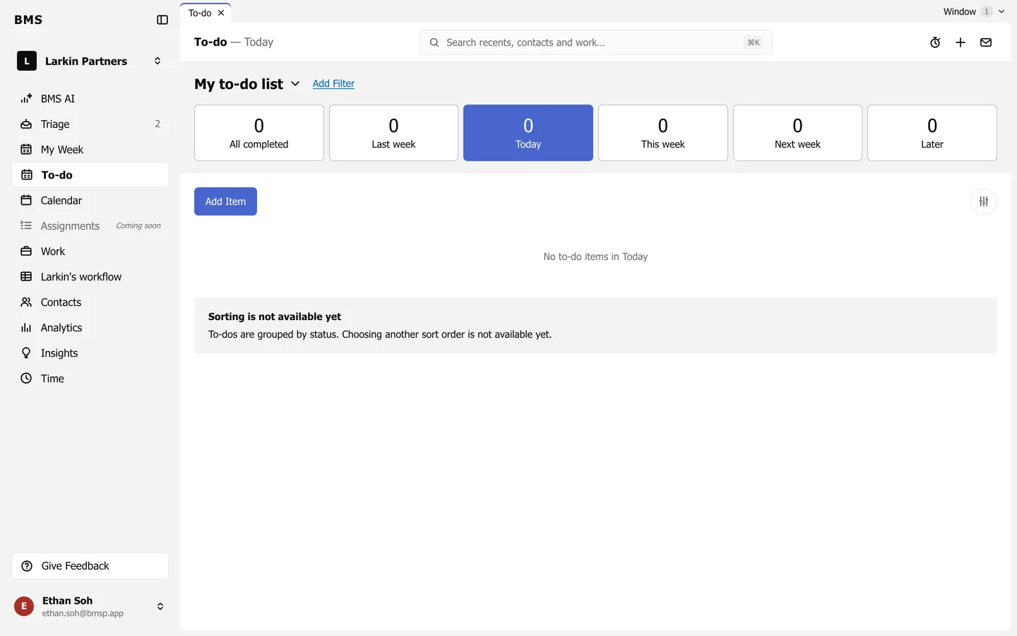
Task: Open Analytics section
Action: (90, 327)
